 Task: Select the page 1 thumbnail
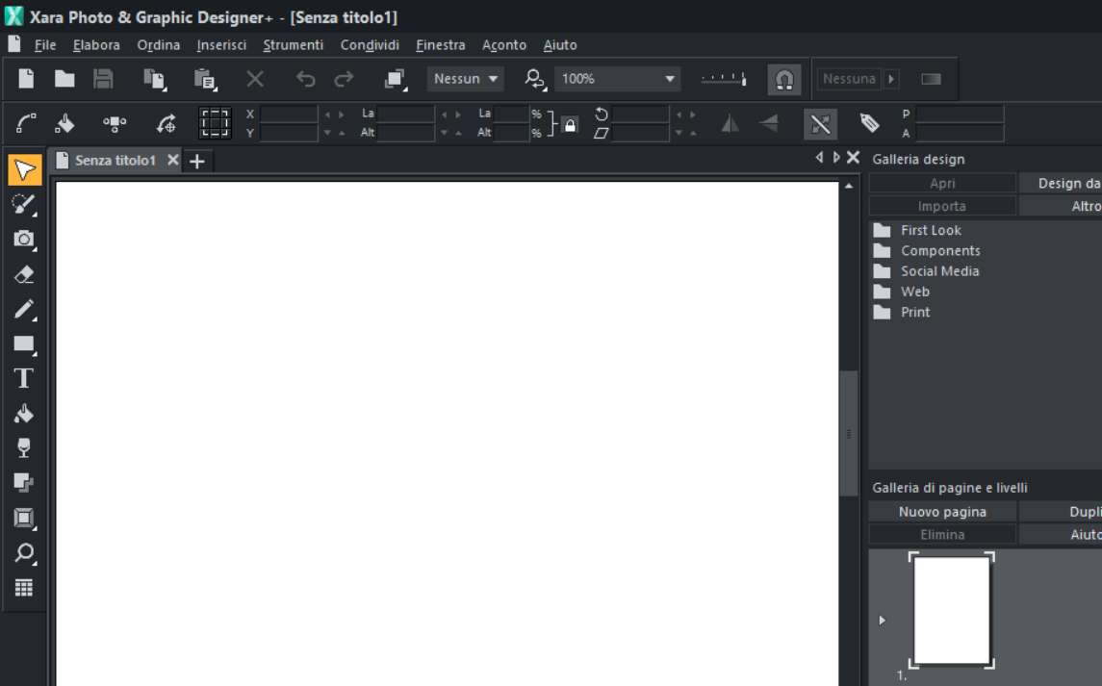(952, 609)
